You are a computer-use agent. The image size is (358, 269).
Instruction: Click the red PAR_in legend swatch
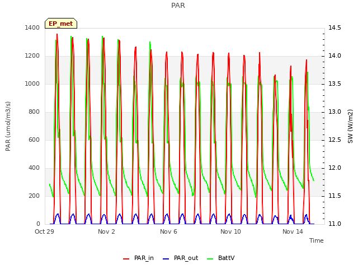[x=126, y=259]
